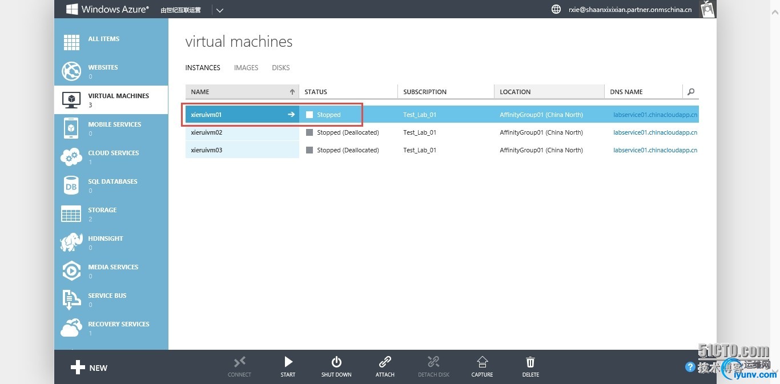
Task: Click the user account avatar
Action: (x=708, y=9)
